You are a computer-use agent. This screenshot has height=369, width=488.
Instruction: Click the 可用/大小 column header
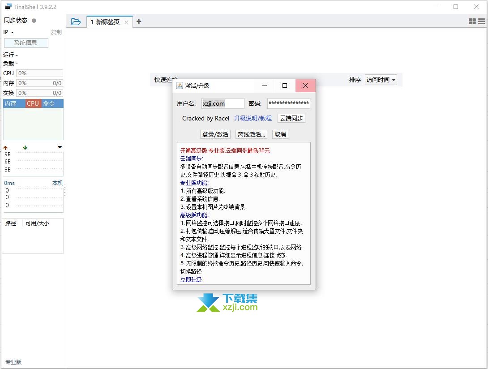[37, 223]
